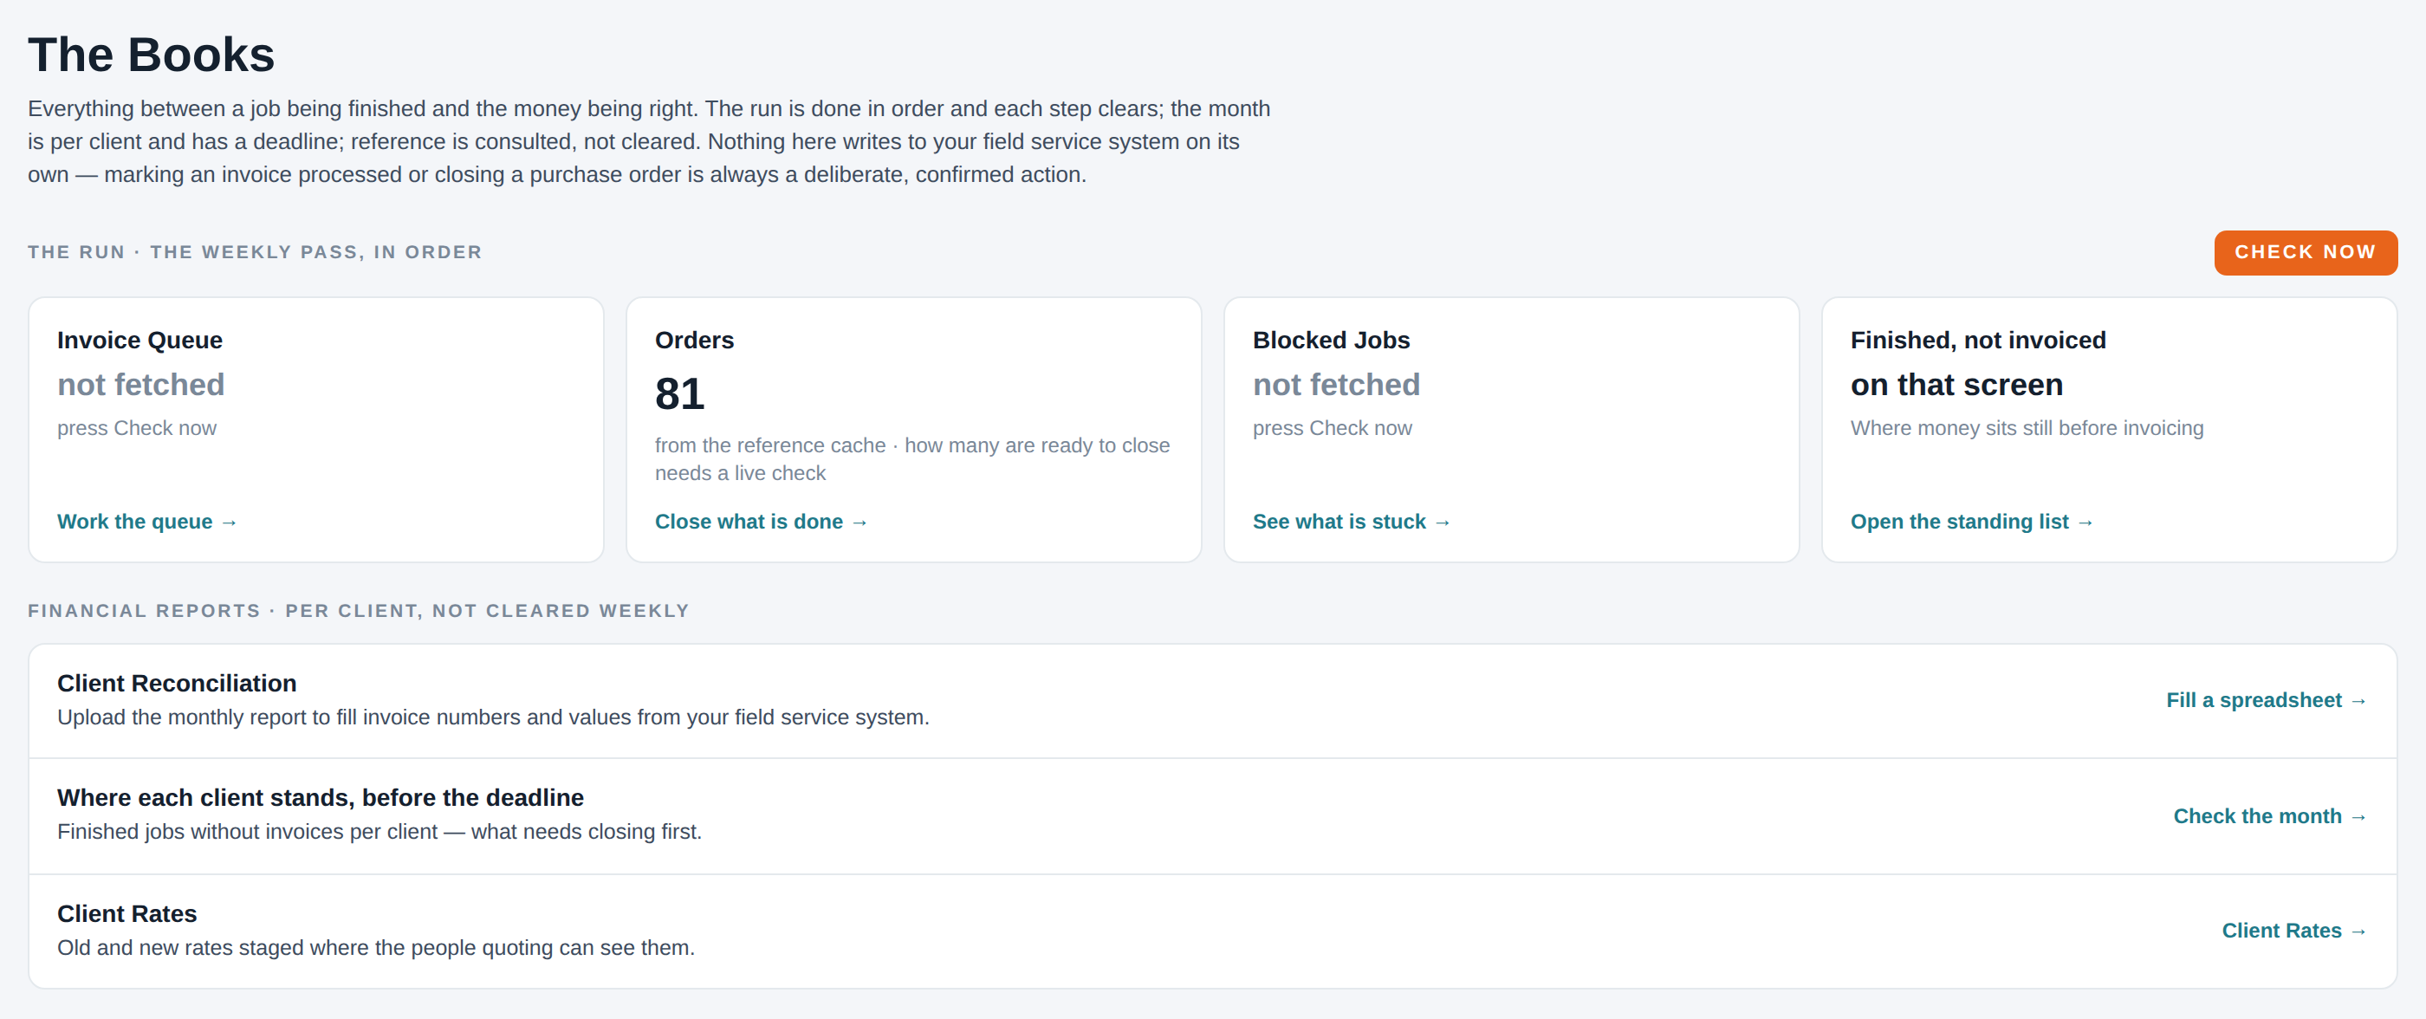Click The Books page title
2426x1019 pixels.
(x=151, y=55)
